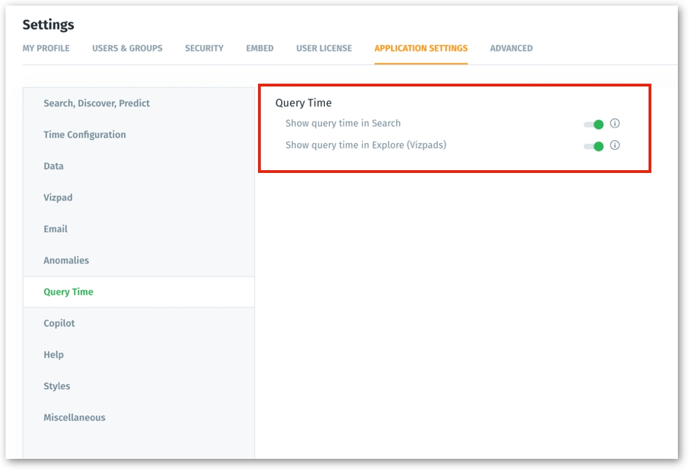This screenshot has height=470, width=689.
Task: Disable Show query time in Search toggle
Action: [x=593, y=124]
